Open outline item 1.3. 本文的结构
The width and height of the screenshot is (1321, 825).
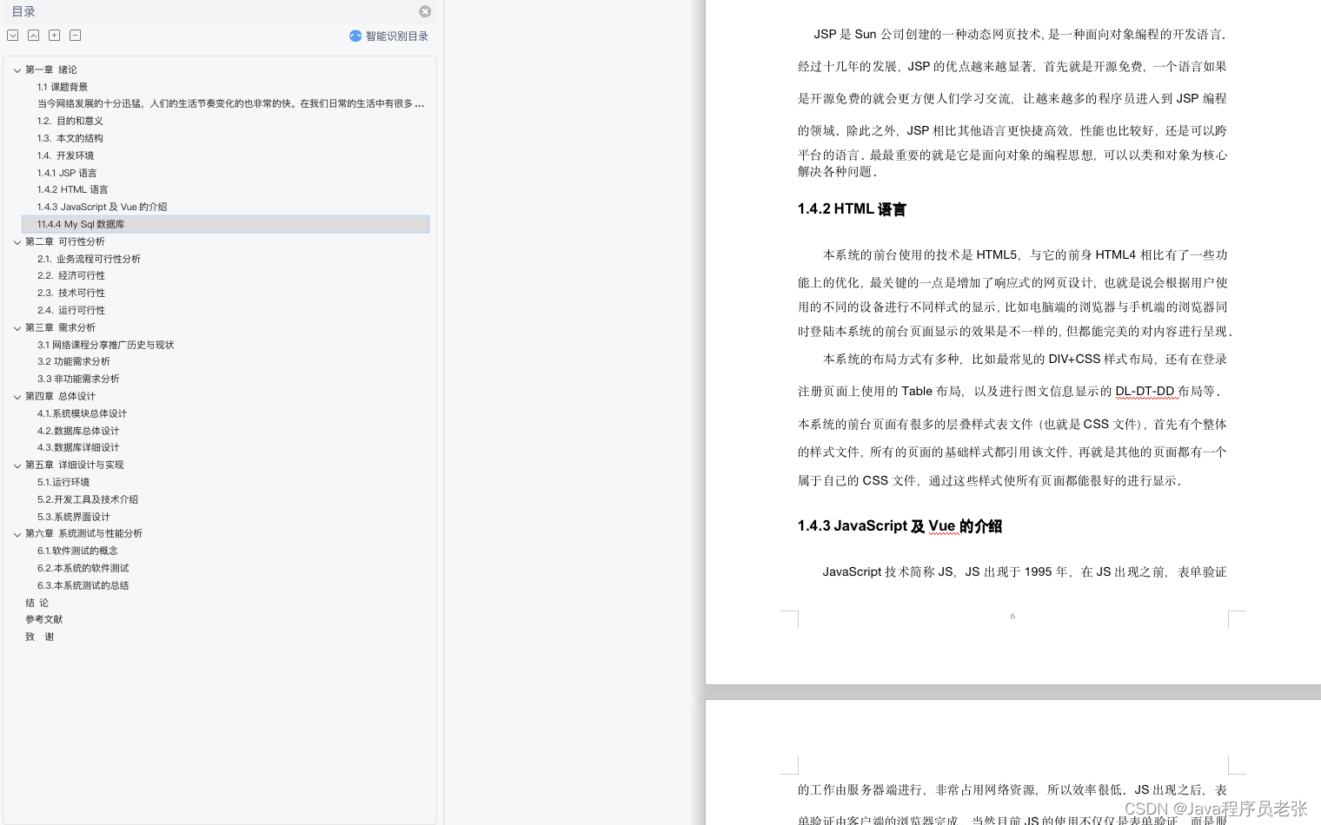click(70, 138)
